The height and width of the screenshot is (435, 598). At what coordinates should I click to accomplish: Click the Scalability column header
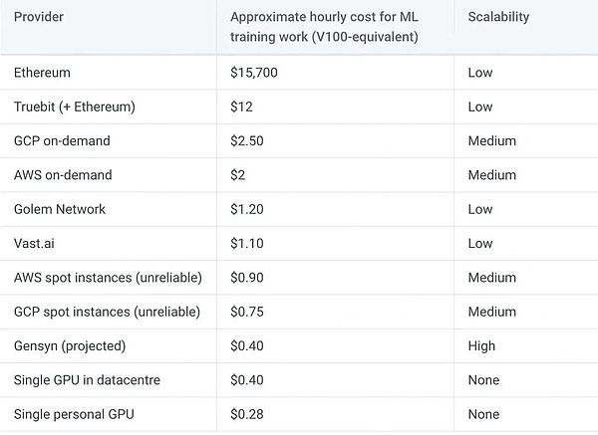pos(498,17)
